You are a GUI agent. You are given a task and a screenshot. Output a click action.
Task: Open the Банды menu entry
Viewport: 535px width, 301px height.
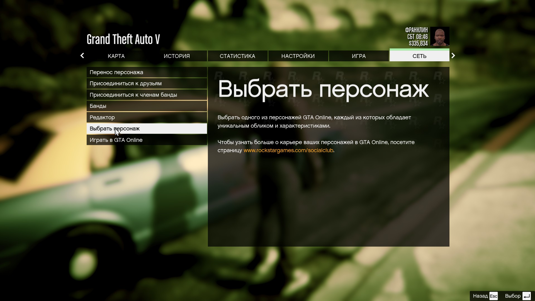[147, 106]
